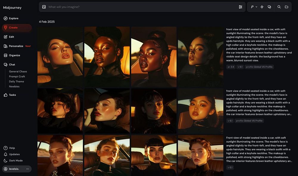Click the Dark Mode moon icon
The height and width of the screenshot is (176, 298).
(x=5, y=160)
